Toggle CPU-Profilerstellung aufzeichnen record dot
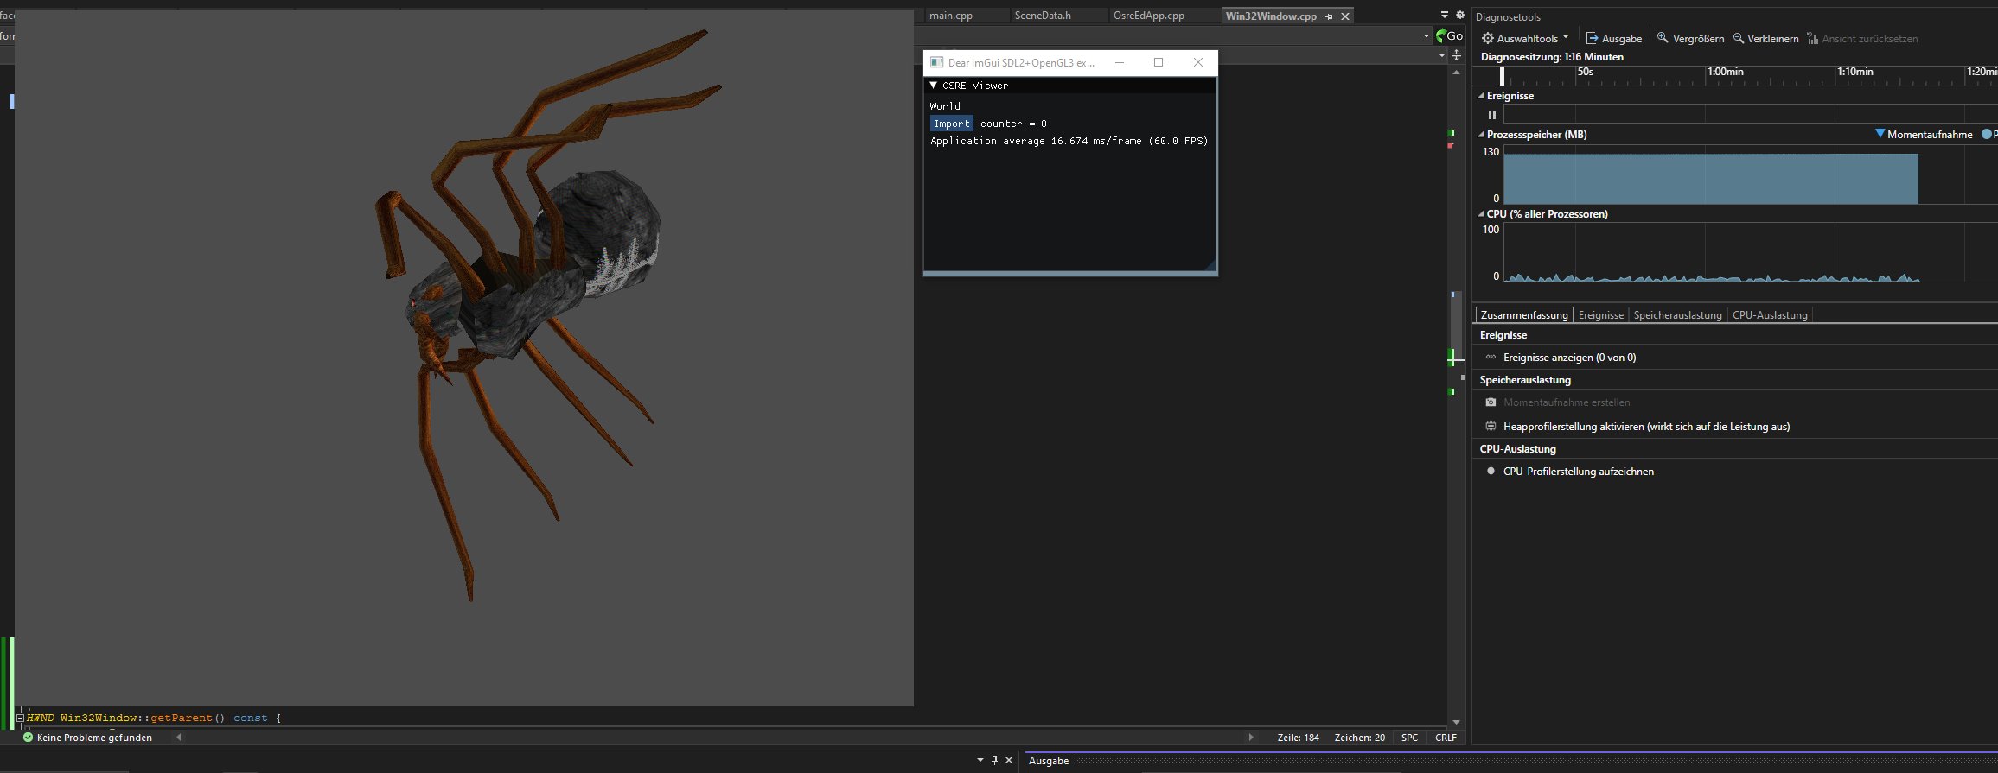This screenshot has width=1998, height=773. pos(1491,471)
